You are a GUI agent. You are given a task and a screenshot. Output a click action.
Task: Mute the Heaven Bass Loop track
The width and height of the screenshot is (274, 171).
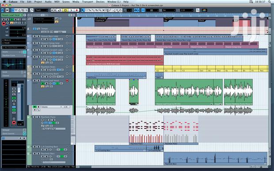click(34, 36)
